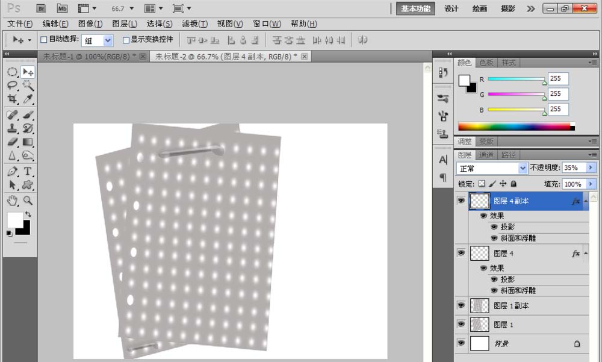
Task: Select the Zoom tool
Action: pyautogui.click(x=28, y=201)
